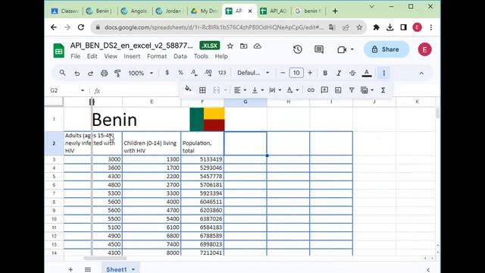Open the merge cells dropdown arrow

coord(226,90)
